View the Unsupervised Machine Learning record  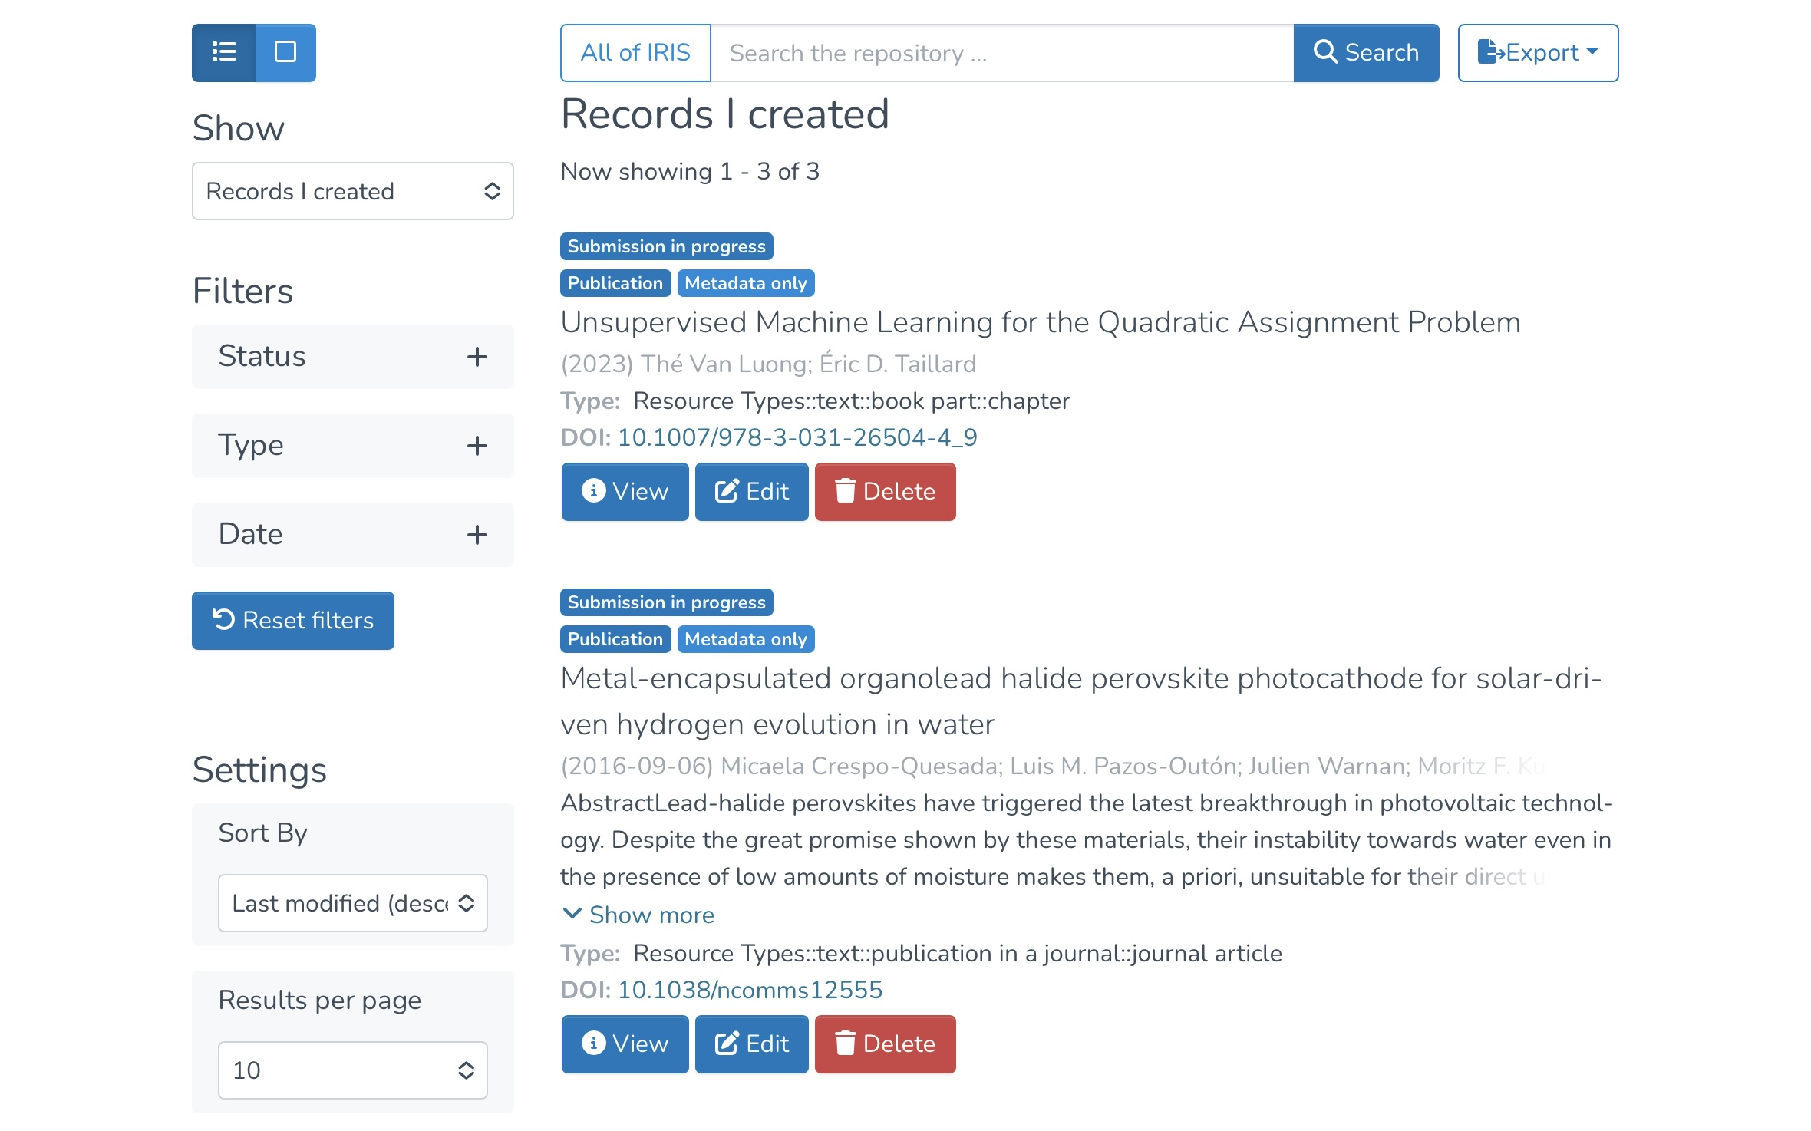625,491
